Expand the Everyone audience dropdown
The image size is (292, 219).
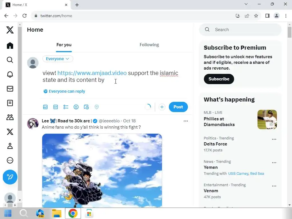tap(58, 59)
